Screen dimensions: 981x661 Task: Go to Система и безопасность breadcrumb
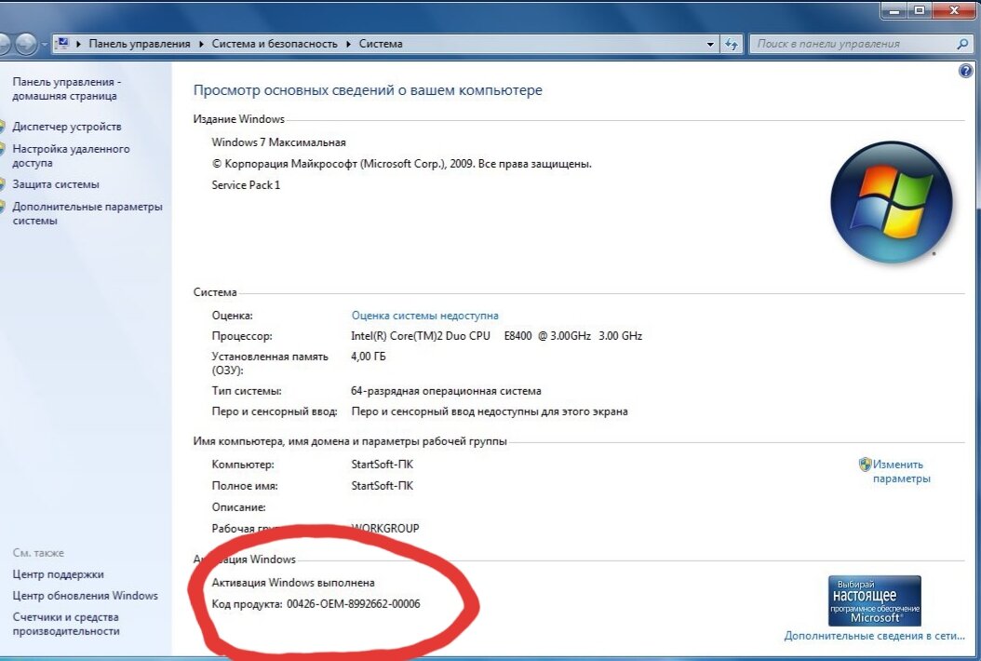[x=275, y=44]
